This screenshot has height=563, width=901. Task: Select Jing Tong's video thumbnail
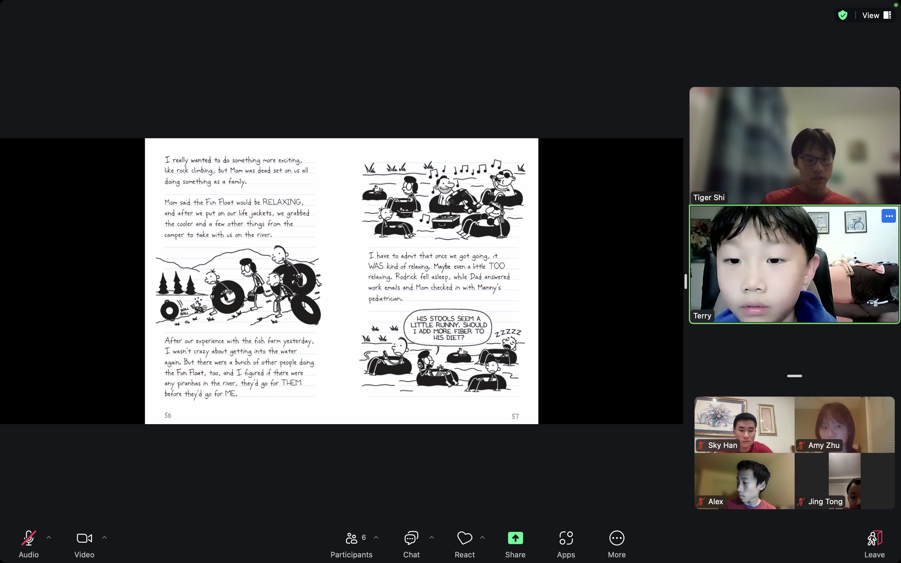point(844,481)
